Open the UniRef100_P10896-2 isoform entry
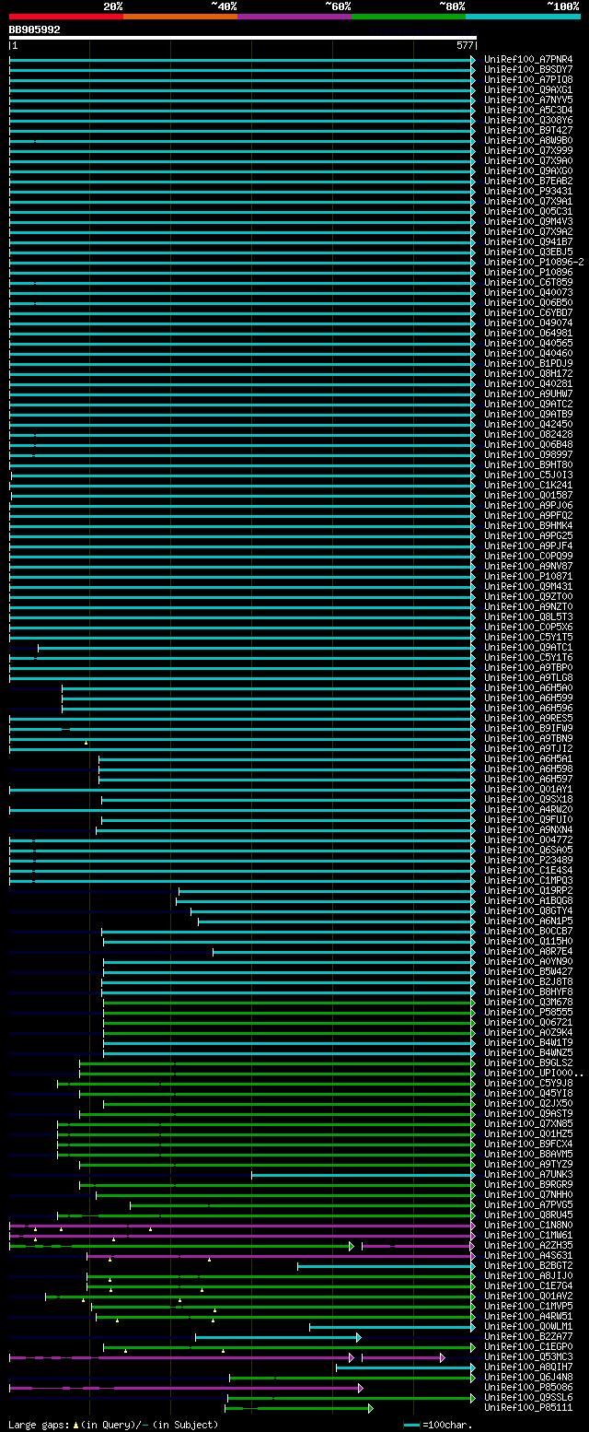589x1432 pixels. click(534, 263)
